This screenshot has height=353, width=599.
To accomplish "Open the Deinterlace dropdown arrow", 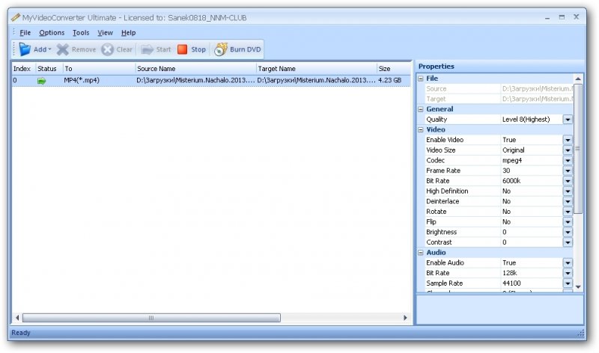I will 568,201.
